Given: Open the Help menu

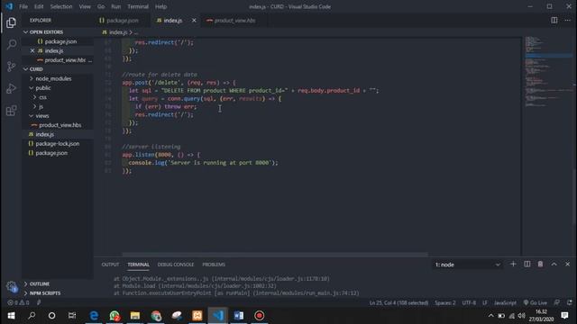Looking at the screenshot, I should (x=160, y=6).
